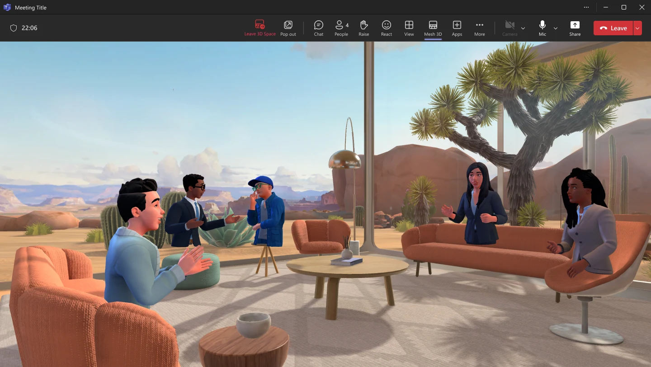This screenshot has width=651, height=367.
Task: Show the People list
Action: (x=341, y=28)
